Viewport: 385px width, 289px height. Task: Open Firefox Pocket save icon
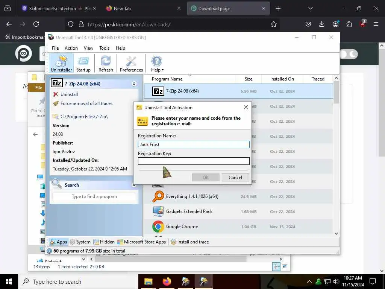[x=308, y=24]
